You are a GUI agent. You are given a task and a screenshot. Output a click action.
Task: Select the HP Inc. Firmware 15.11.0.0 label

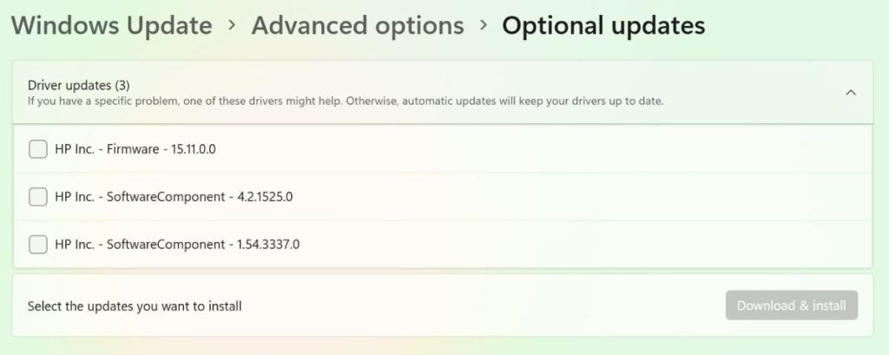pyautogui.click(x=135, y=149)
